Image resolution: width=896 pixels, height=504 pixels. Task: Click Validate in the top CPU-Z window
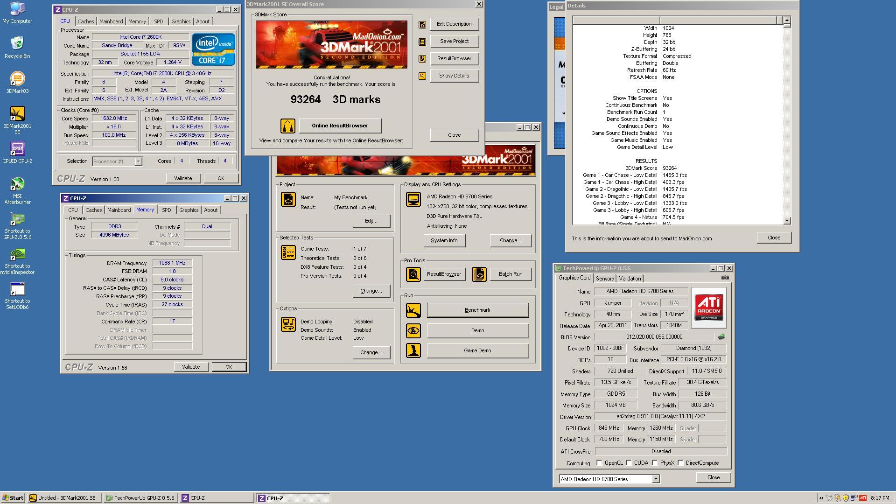coord(183,179)
